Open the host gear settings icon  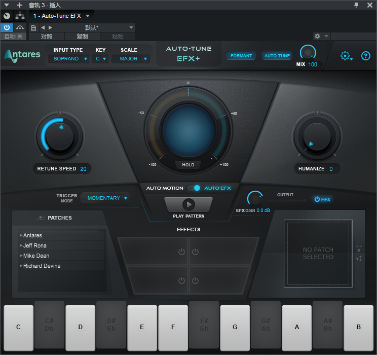tap(317, 37)
